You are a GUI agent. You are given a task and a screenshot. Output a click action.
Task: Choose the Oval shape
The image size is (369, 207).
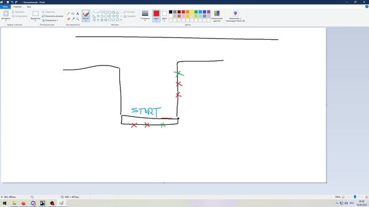(102, 12)
